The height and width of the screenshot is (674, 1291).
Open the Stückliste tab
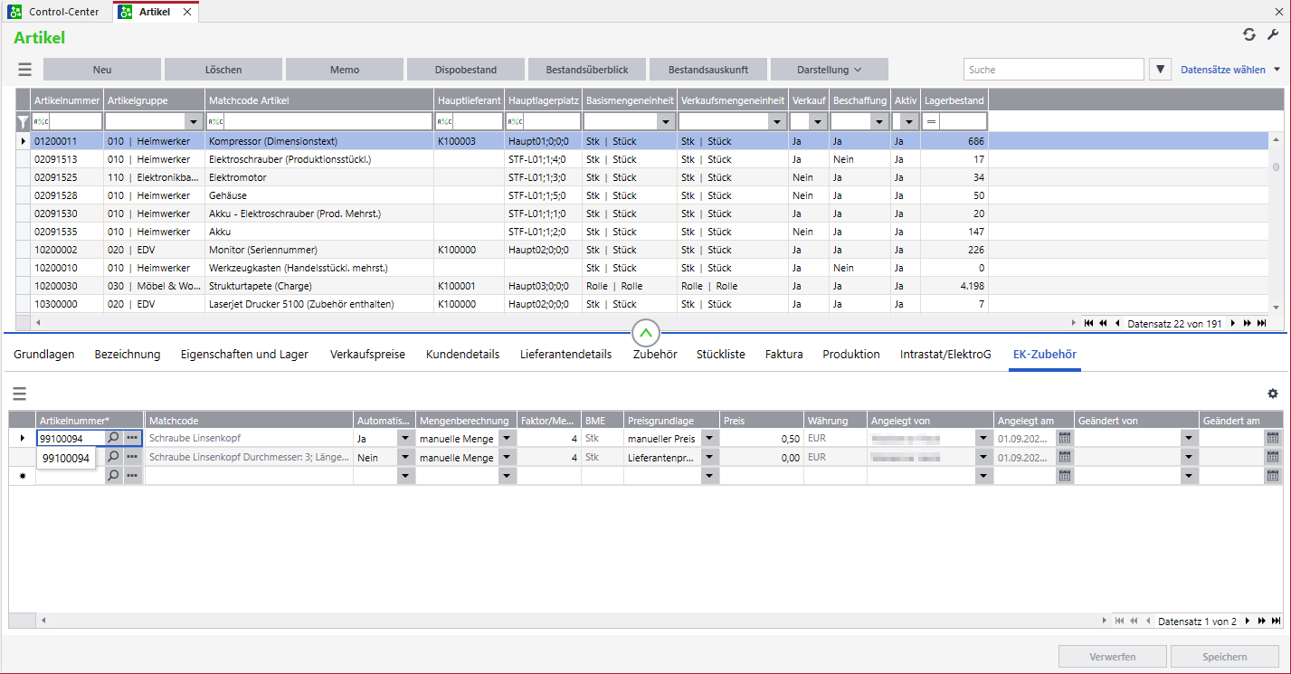[x=720, y=355]
